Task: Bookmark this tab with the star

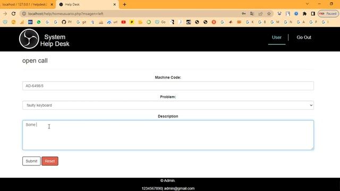Action: [x=269, y=14]
